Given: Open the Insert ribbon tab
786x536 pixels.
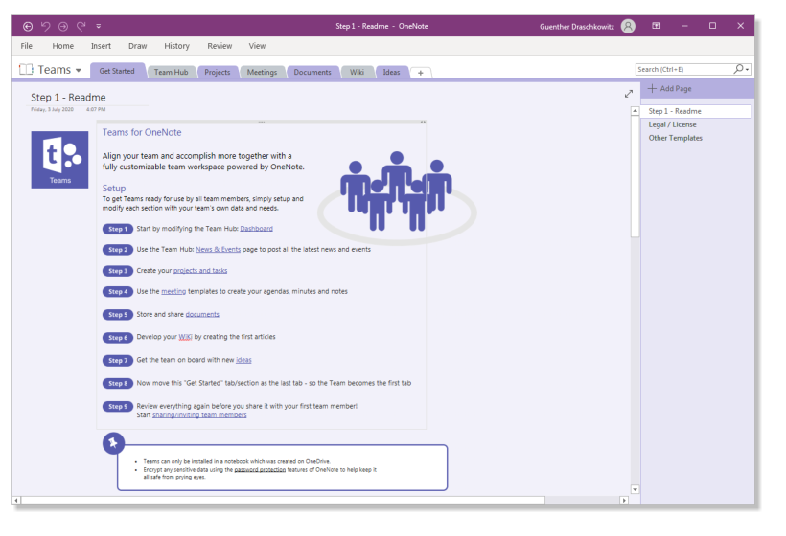Looking at the screenshot, I should (x=101, y=46).
